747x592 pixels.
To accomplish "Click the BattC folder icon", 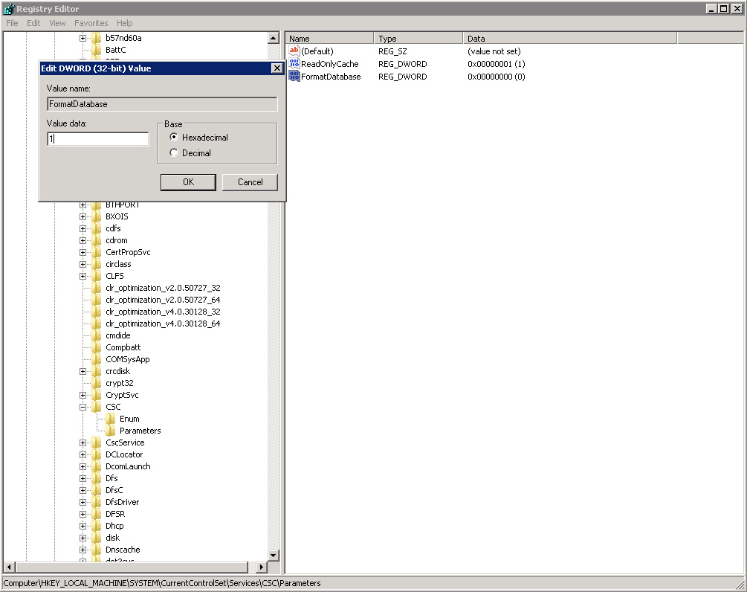I will tap(96, 50).
